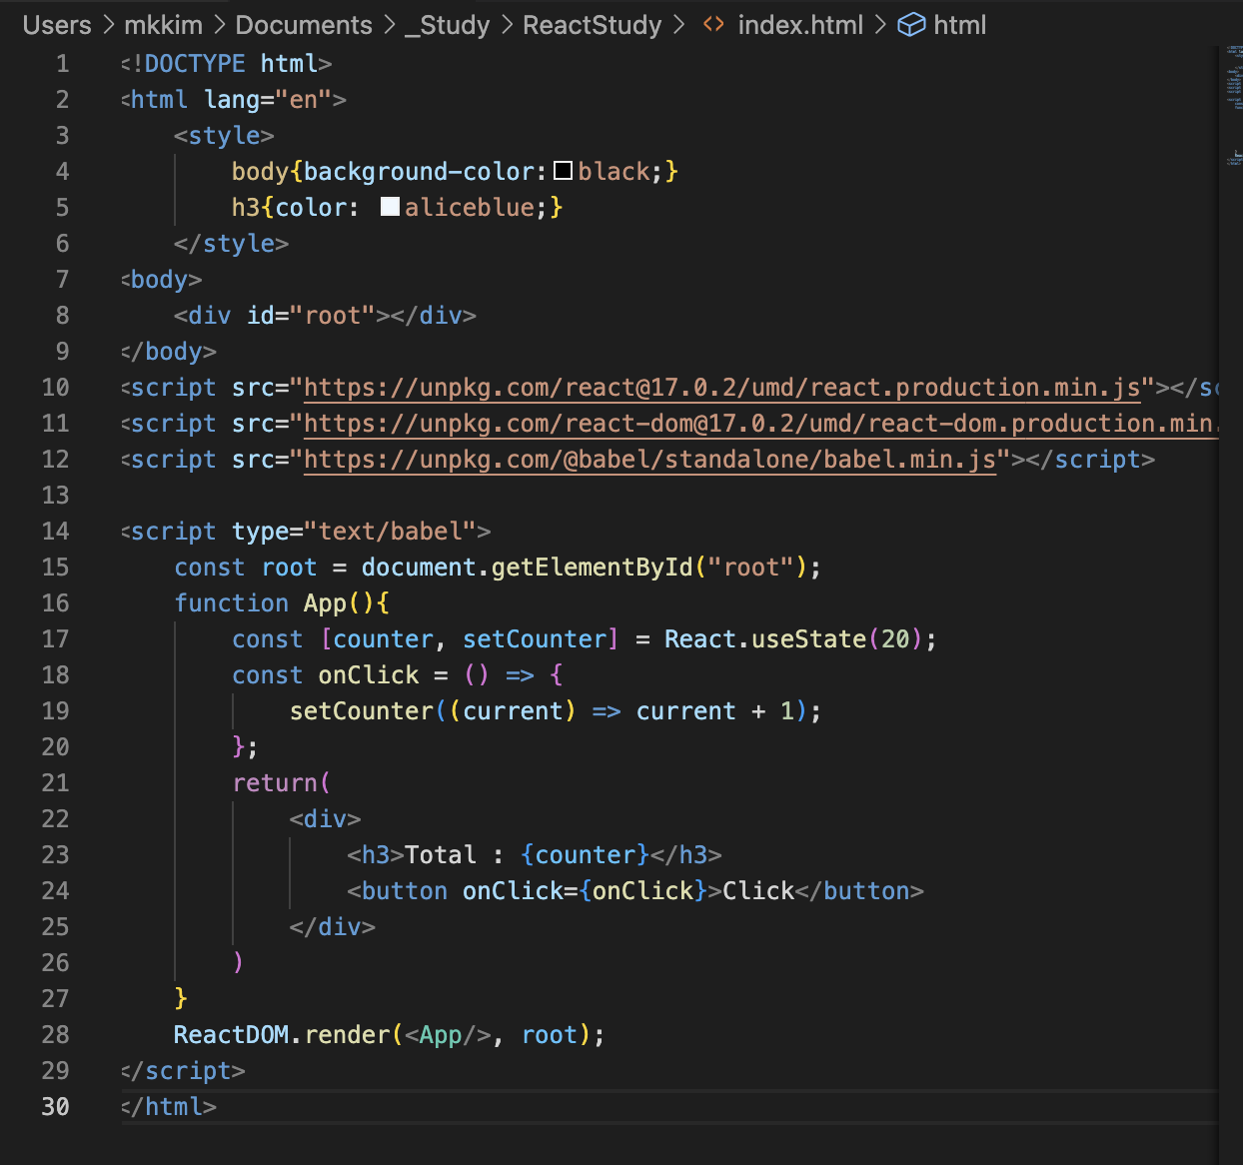Click 'setCounter' in the destructuring on line 17
The image size is (1243, 1165).
pyautogui.click(x=534, y=639)
